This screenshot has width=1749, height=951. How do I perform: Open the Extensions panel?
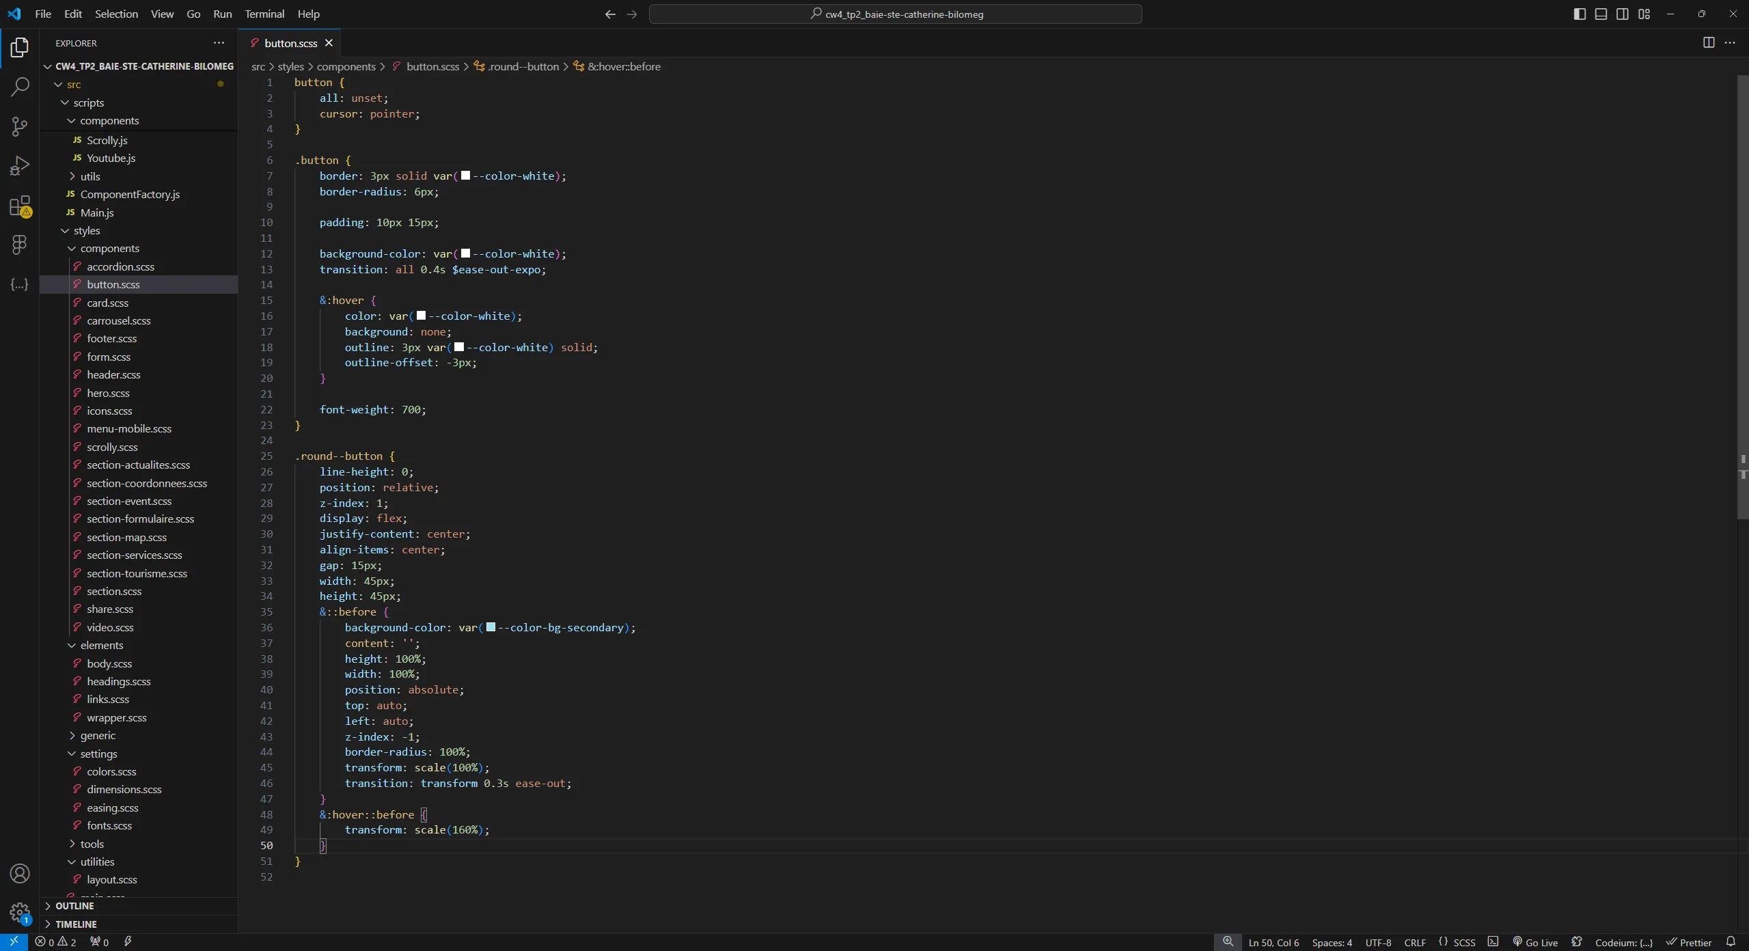[x=20, y=206]
